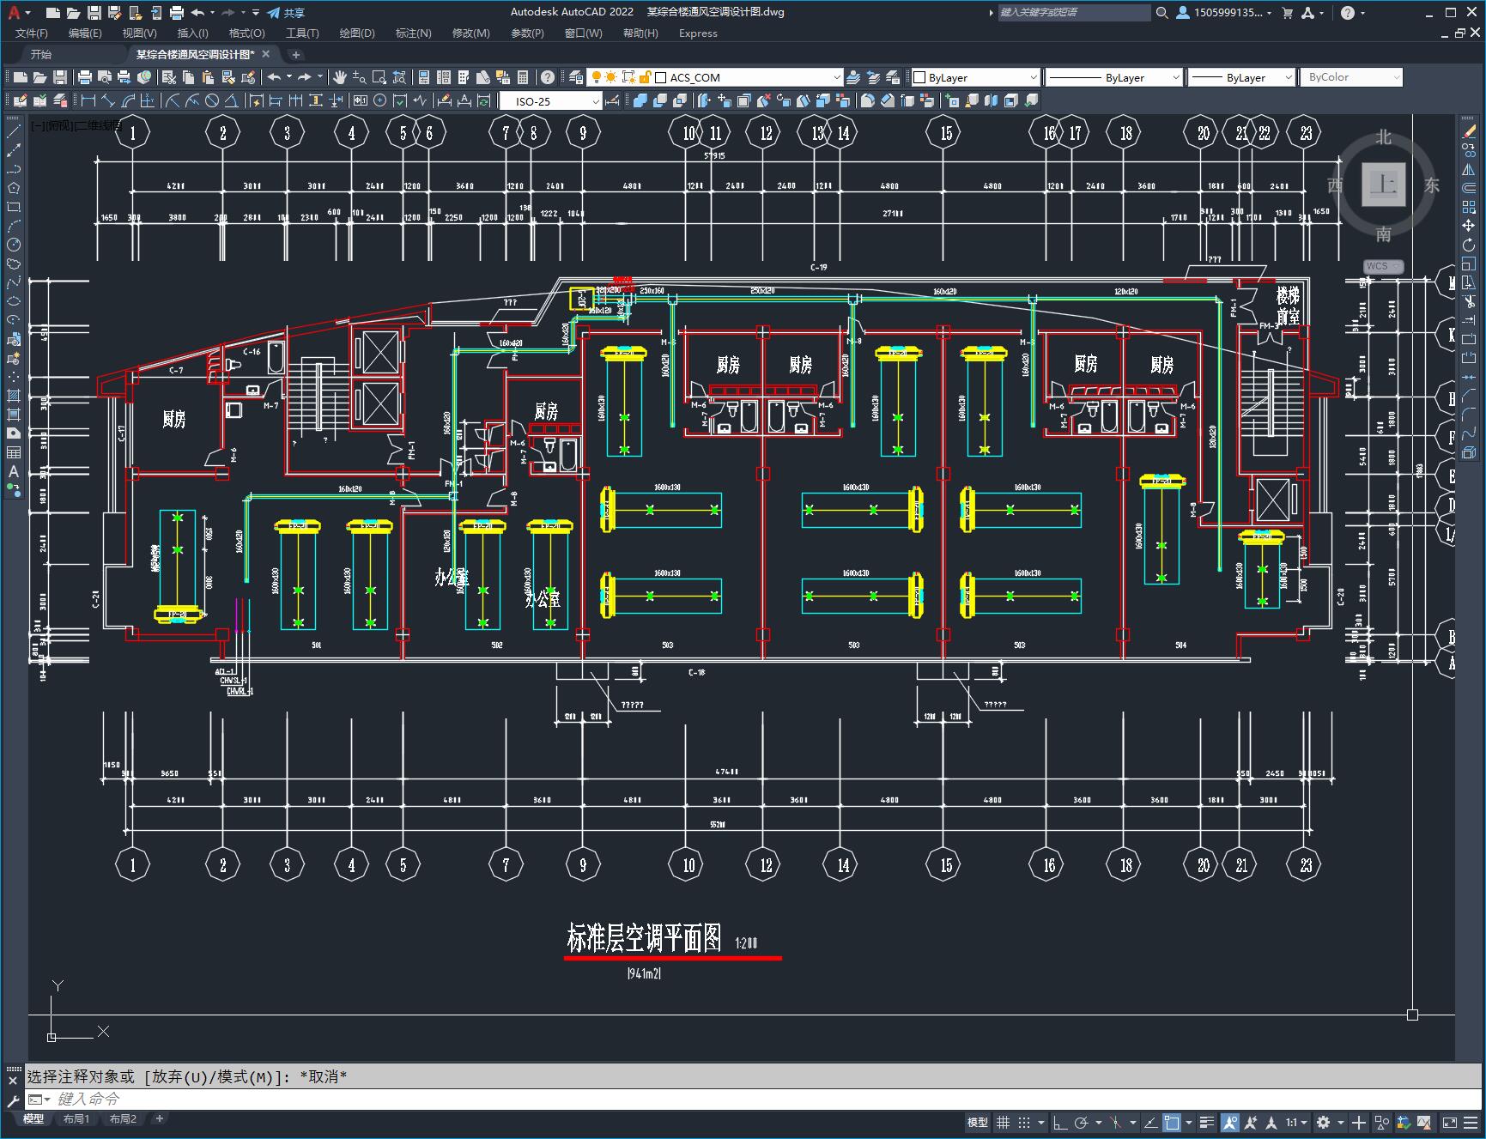Open the Layer Properties Manager icon
Viewport: 1486px width, 1139px height.
click(576, 77)
